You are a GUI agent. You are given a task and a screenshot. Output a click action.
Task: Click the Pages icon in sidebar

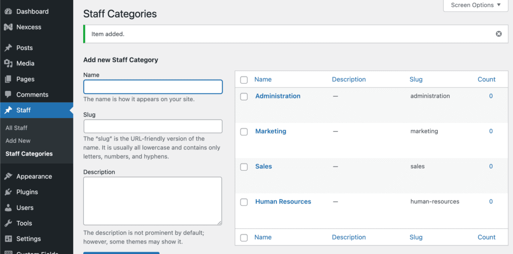tap(8, 79)
